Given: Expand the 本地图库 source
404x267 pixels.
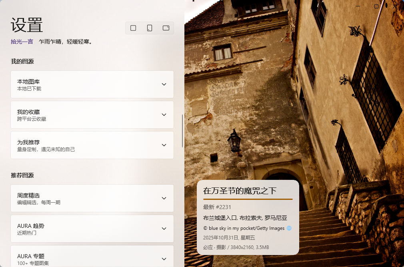Looking at the screenshot, I should (x=164, y=84).
